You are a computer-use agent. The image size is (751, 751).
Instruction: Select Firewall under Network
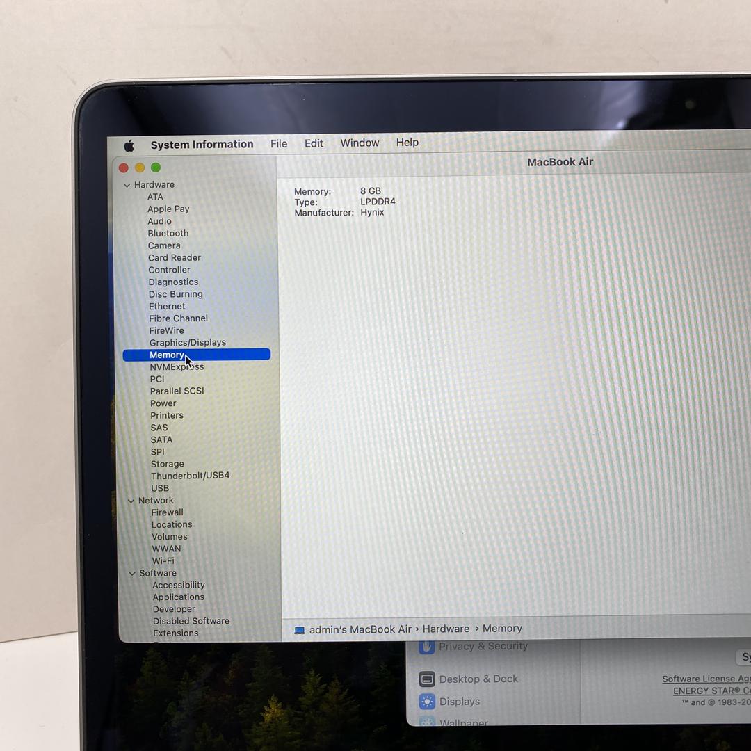point(167,512)
